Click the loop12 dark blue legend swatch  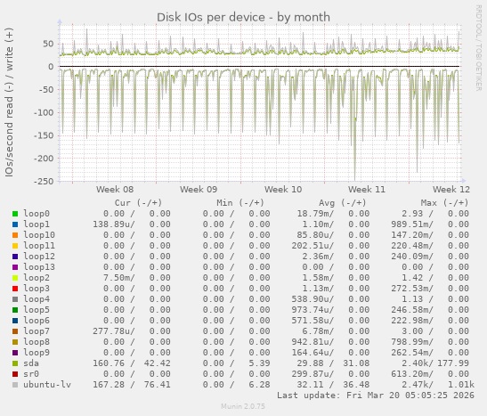tap(15, 257)
